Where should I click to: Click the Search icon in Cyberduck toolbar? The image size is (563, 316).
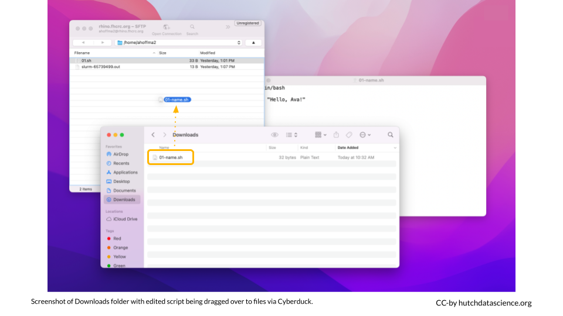click(192, 27)
